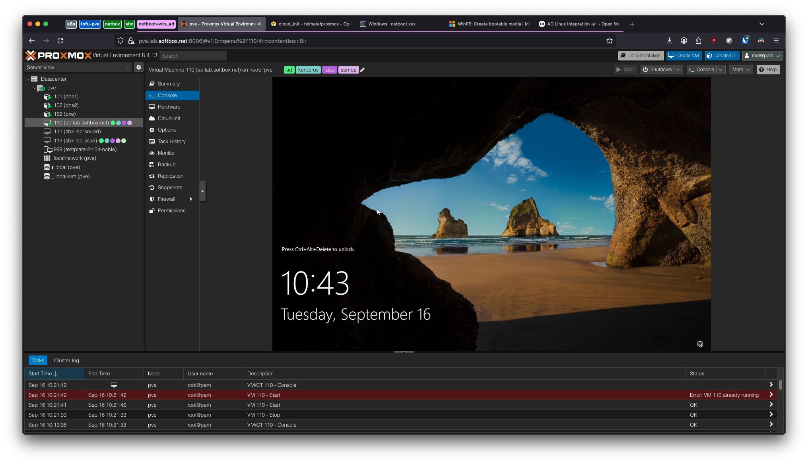Open the Monitor panel
Viewport: 808px width, 464px height.
166,153
